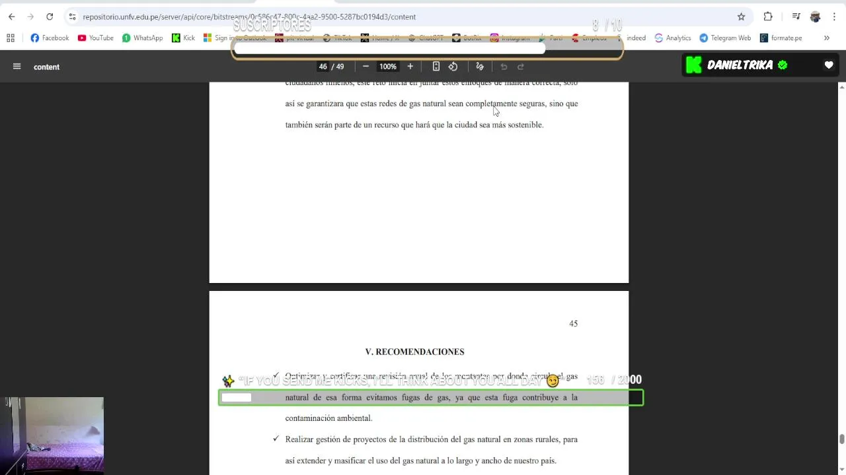
Task: Open the Analytics bookmark
Action: click(x=673, y=38)
